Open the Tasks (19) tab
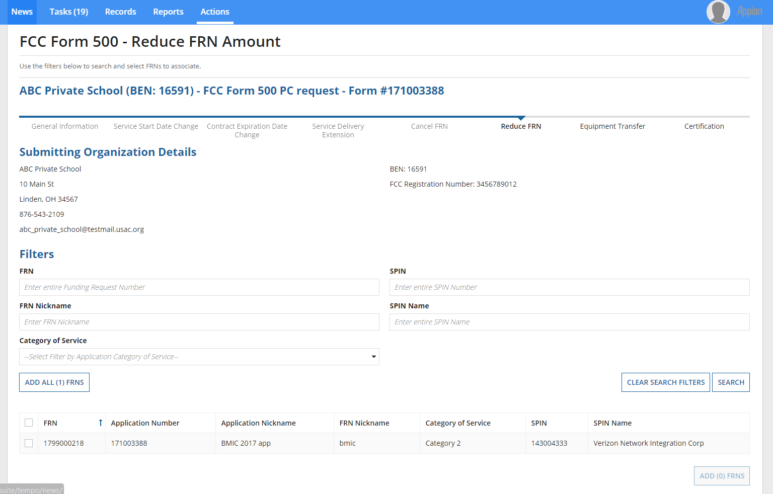 tap(69, 12)
